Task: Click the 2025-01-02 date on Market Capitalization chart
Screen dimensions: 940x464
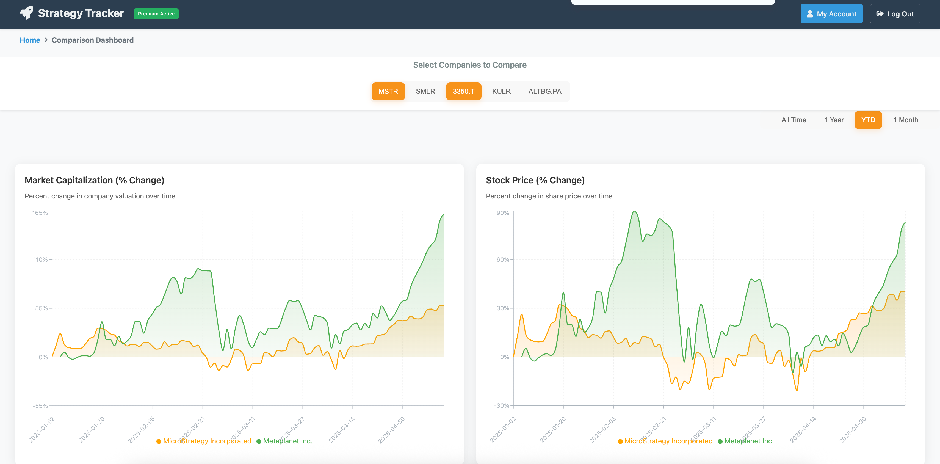Action: (x=42, y=429)
